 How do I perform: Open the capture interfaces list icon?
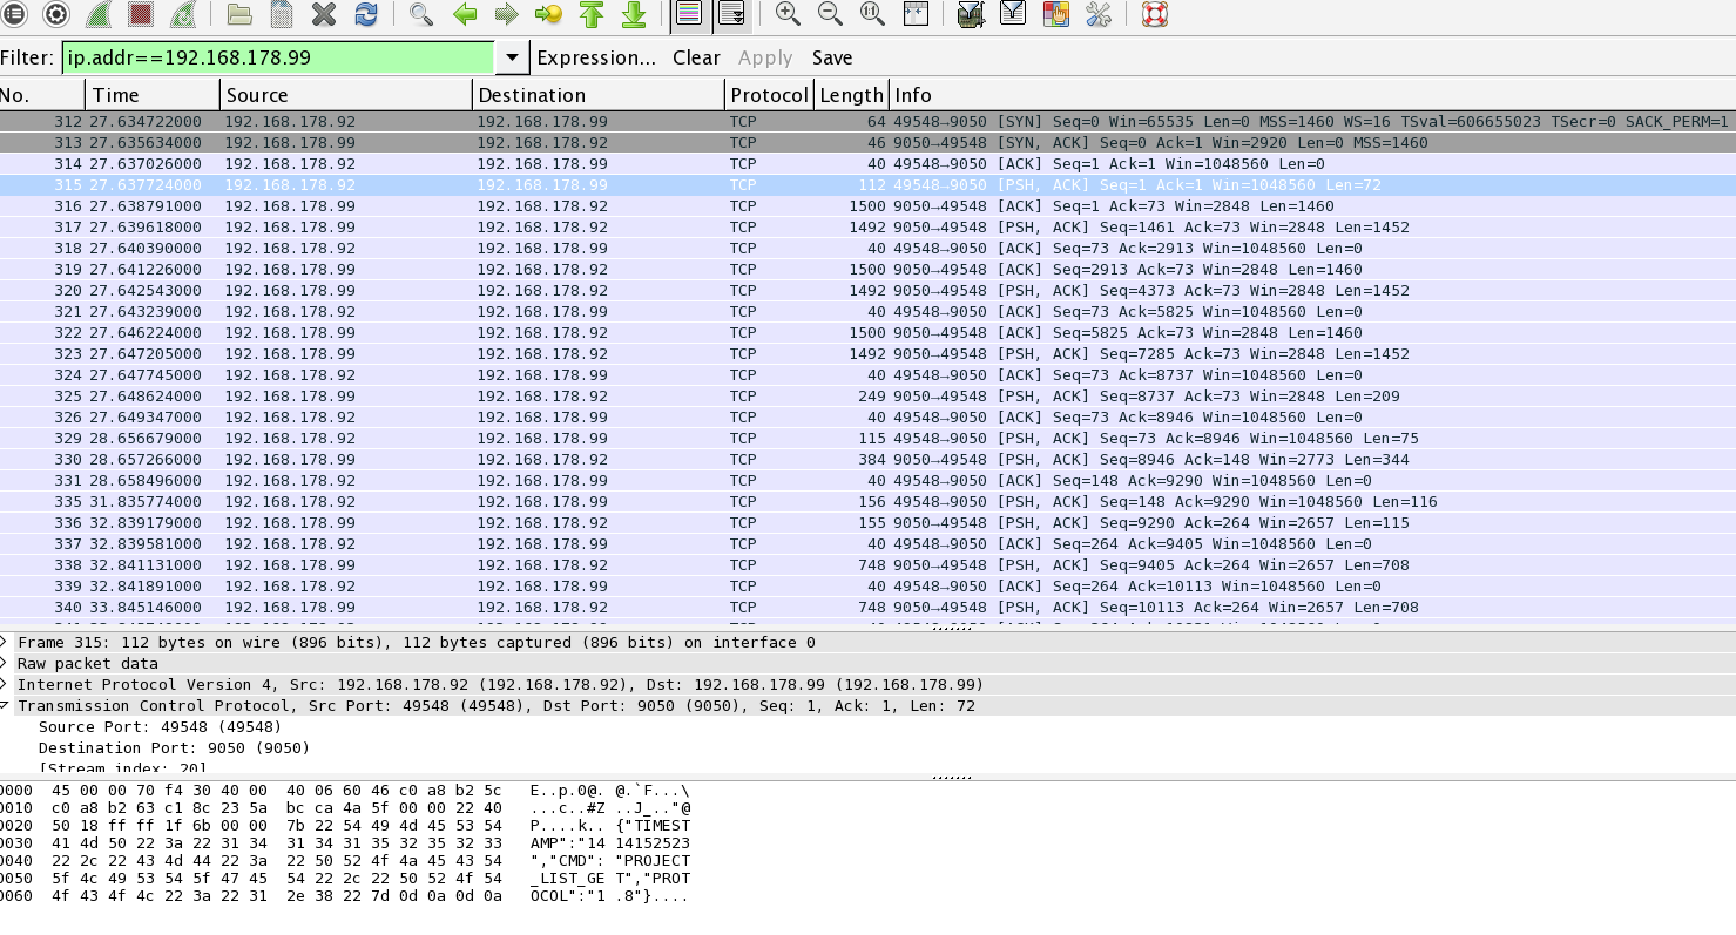[14, 13]
